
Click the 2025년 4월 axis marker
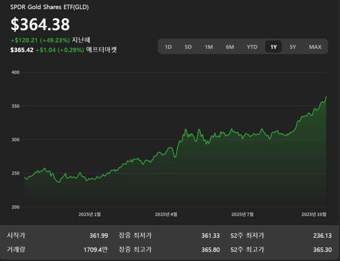166,214
